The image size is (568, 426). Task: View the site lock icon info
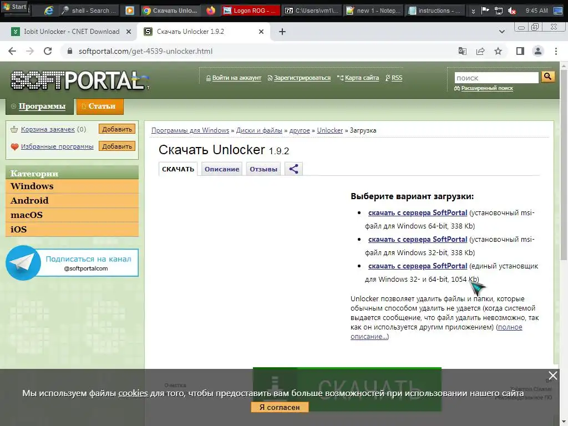coord(70,51)
